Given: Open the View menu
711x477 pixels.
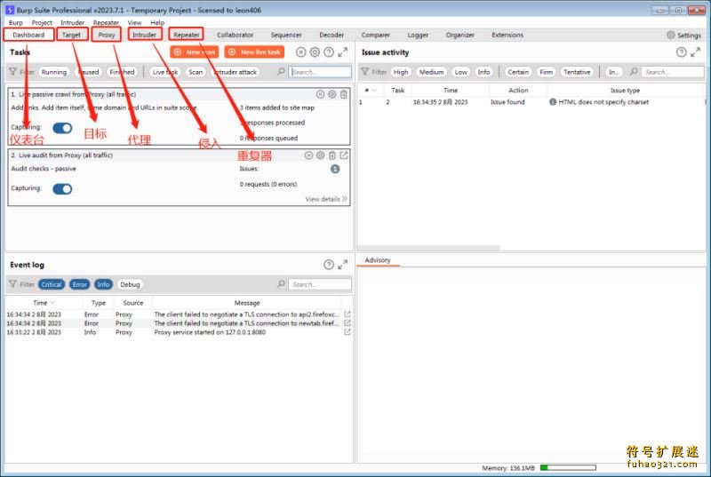Looking at the screenshot, I should (134, 22).
